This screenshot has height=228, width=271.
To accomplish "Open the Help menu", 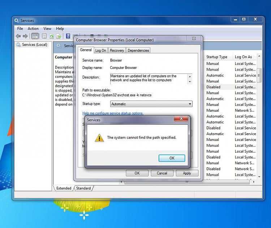I will click(60, 28).
